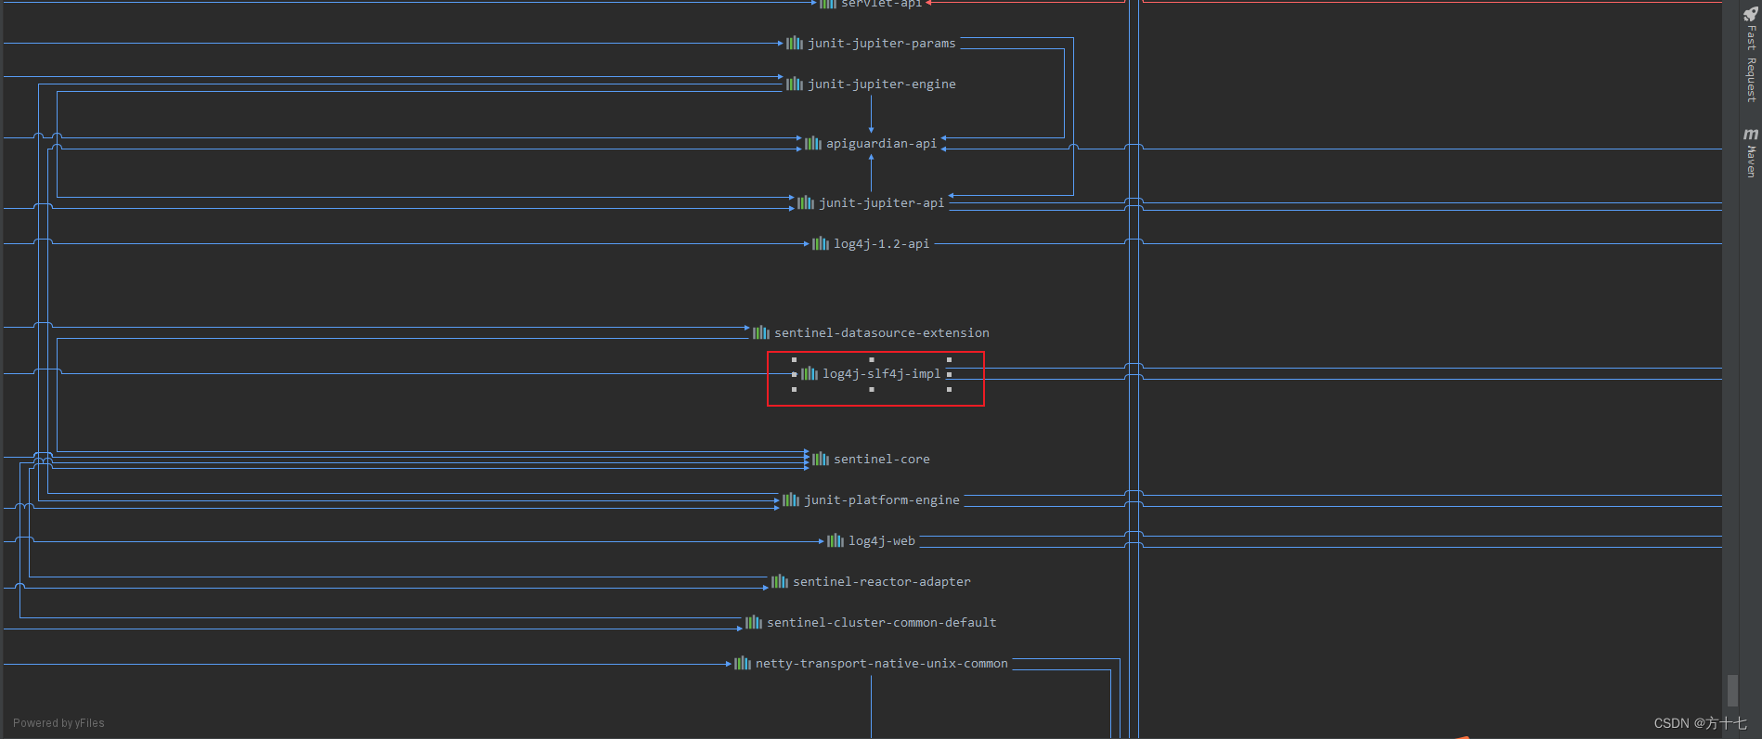Select the sentinel-datasource-extension node label

[882, 332]
